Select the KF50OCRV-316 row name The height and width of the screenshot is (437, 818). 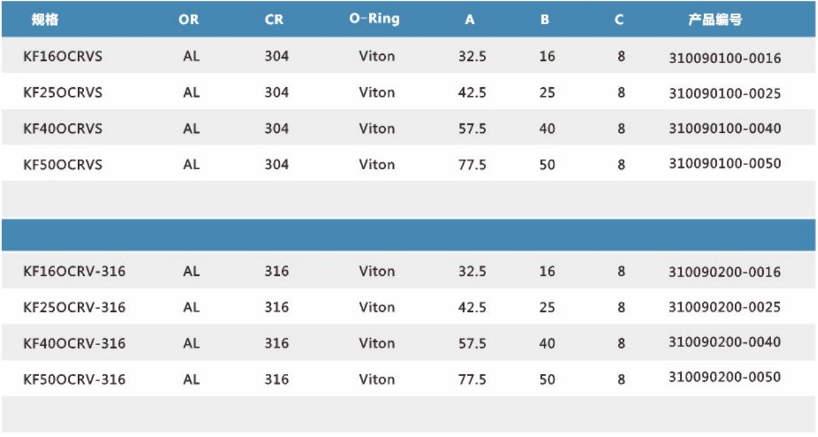(74, 379)
